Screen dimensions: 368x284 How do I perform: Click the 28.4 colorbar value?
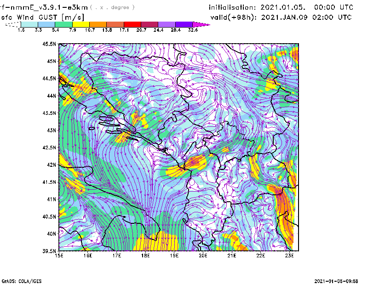pos(176,30)
